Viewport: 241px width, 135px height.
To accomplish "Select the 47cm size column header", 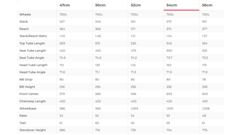I will point(64,5).
